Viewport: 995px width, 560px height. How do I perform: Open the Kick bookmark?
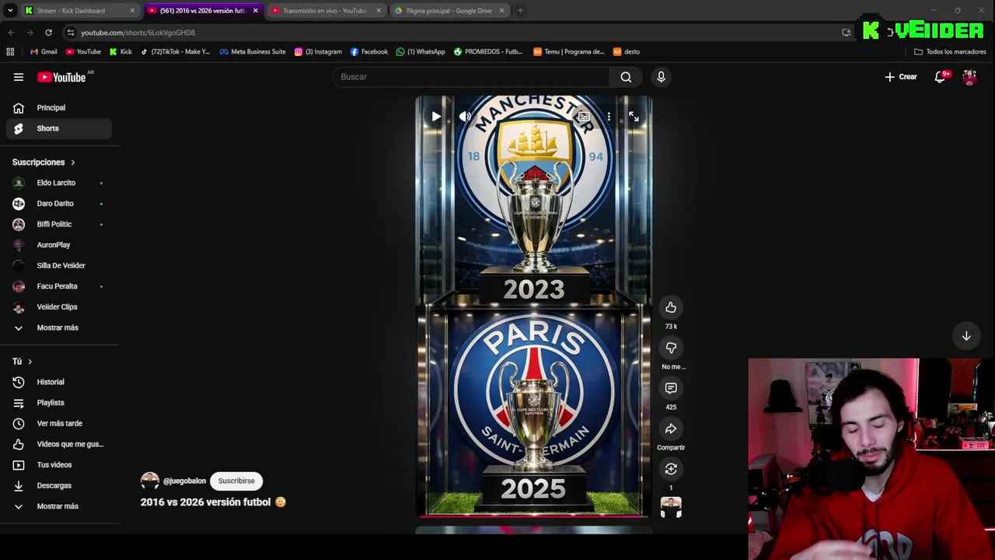tap(120, 52)
